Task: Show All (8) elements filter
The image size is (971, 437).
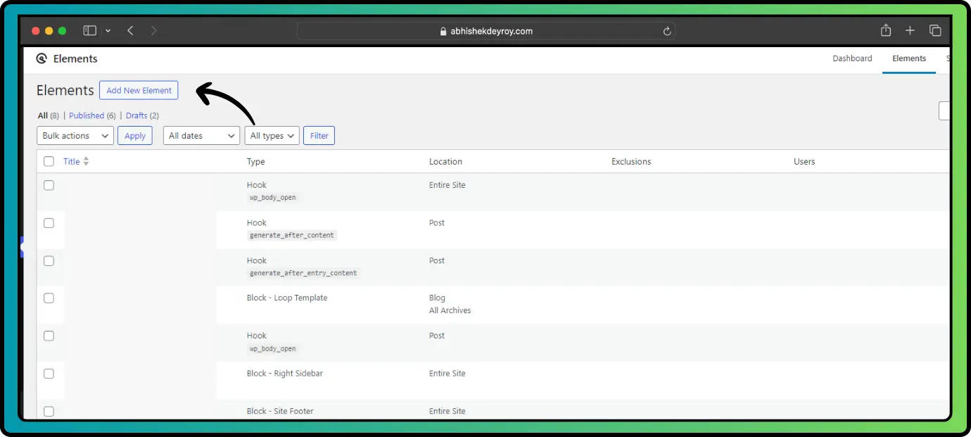Action: point(49,115)
